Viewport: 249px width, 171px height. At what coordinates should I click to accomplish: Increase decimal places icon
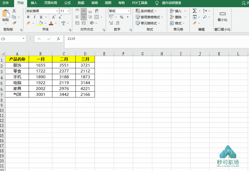(x=111, y=23)
